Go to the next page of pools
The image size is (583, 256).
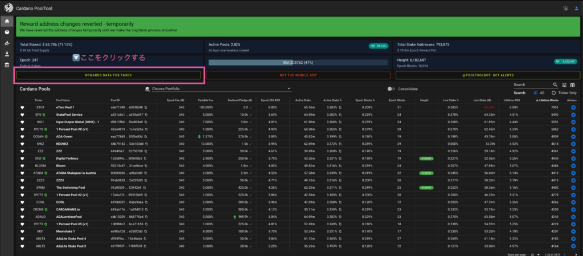(576, 254)
